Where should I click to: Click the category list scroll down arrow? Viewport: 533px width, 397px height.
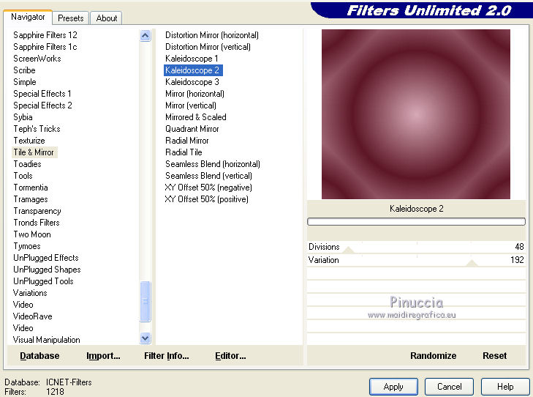click(x=145, y=338)
